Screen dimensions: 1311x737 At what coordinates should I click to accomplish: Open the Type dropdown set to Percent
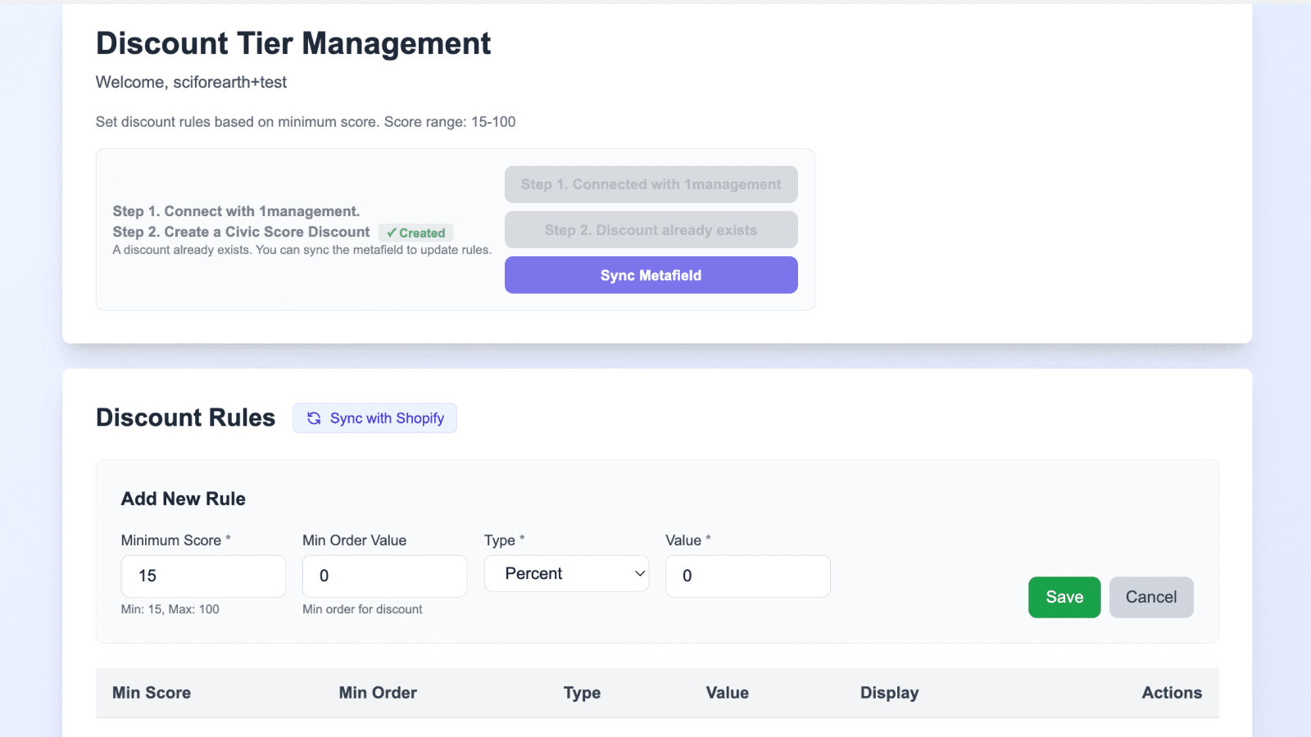pyautogui.click(x=566, y=574)
